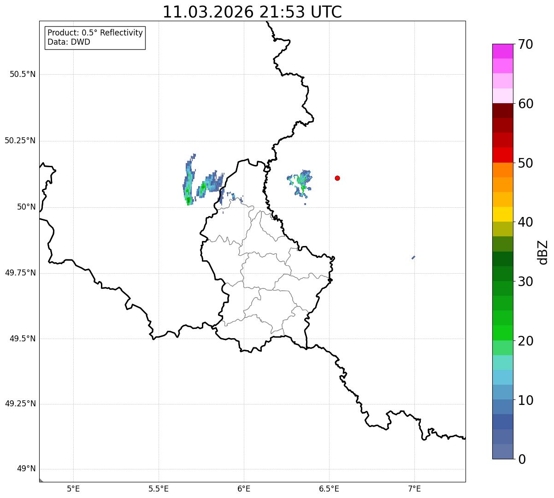
Task: Click the "dBZ" colorbar axis label
Action: click(x=543, y=252)
